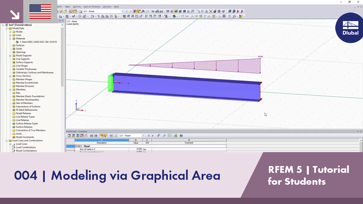
Task: Click the Value column header
Action: [x=136, y=143]
